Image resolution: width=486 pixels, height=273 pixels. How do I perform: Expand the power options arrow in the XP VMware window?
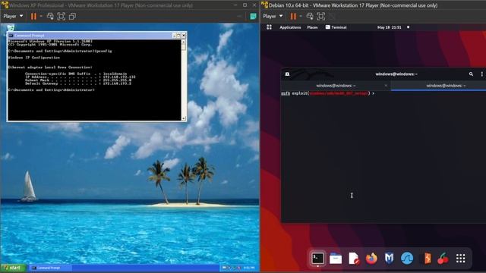click(41, 16)
